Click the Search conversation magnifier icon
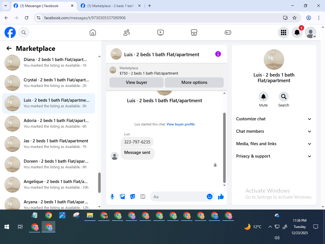Viewport: 325px width, 244px height. click(x=284, y=97)
